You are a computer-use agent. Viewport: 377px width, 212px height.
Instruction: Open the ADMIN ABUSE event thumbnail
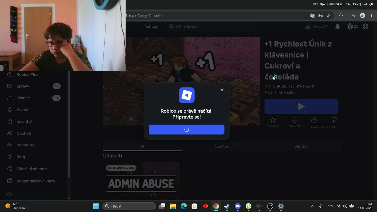pyautogui.click(x=141, y=181)
